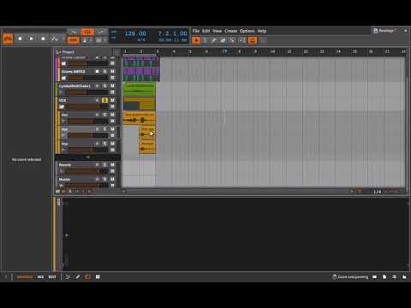Select the knife tool
The image size is (411, 308).
232,40
